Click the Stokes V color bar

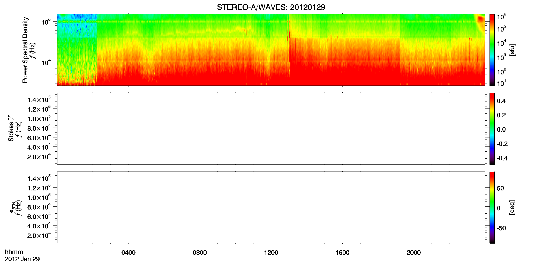(x=492, y=129)
